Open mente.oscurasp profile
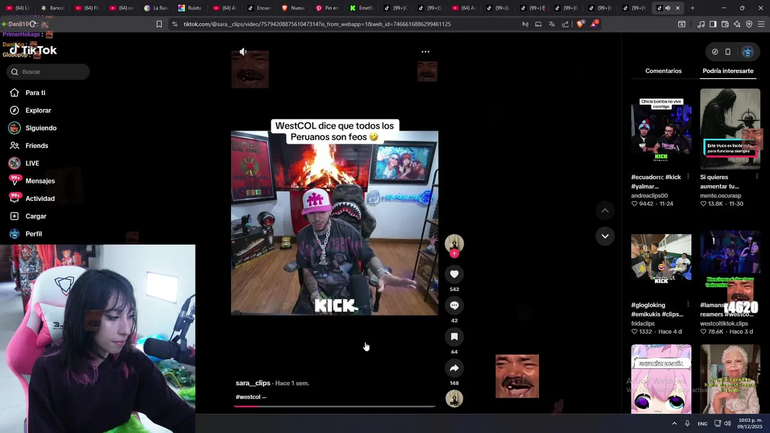Screen dimensions: 770x433 [x=721, y=195]
